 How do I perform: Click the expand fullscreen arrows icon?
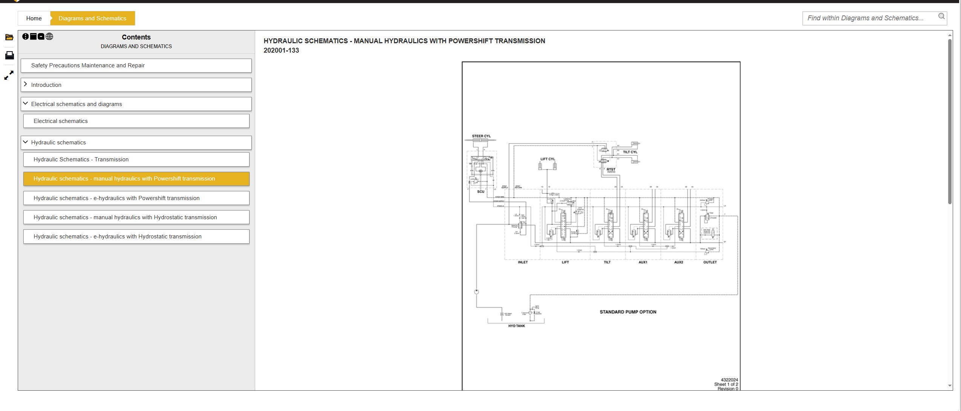9,76
